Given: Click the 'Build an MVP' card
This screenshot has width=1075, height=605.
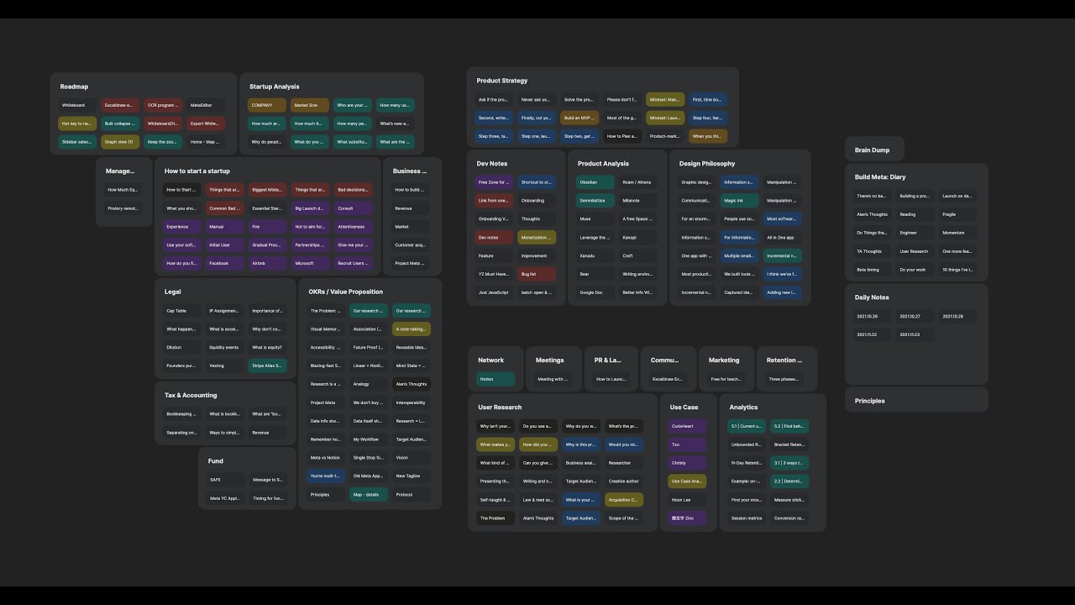Looking at the screenshot, I should (579, 118).
